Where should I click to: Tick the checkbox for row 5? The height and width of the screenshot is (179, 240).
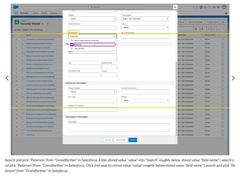point(23,56)
